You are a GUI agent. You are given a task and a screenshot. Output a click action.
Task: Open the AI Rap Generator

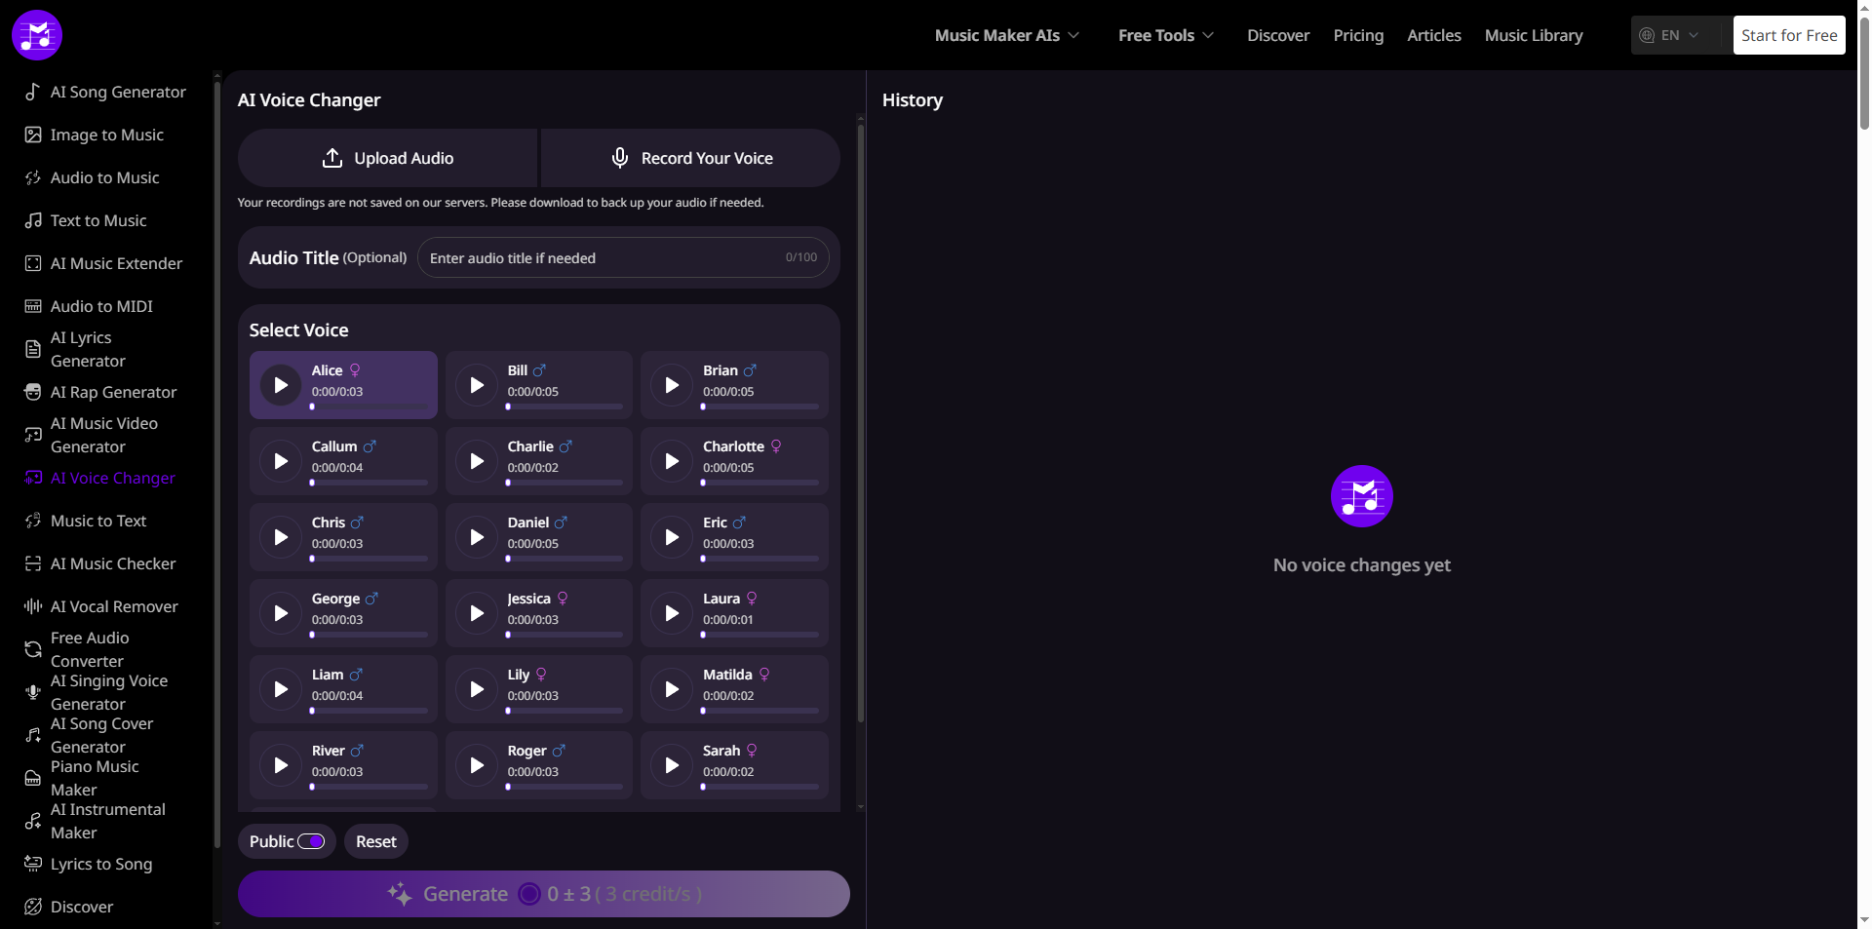(112, 392)
